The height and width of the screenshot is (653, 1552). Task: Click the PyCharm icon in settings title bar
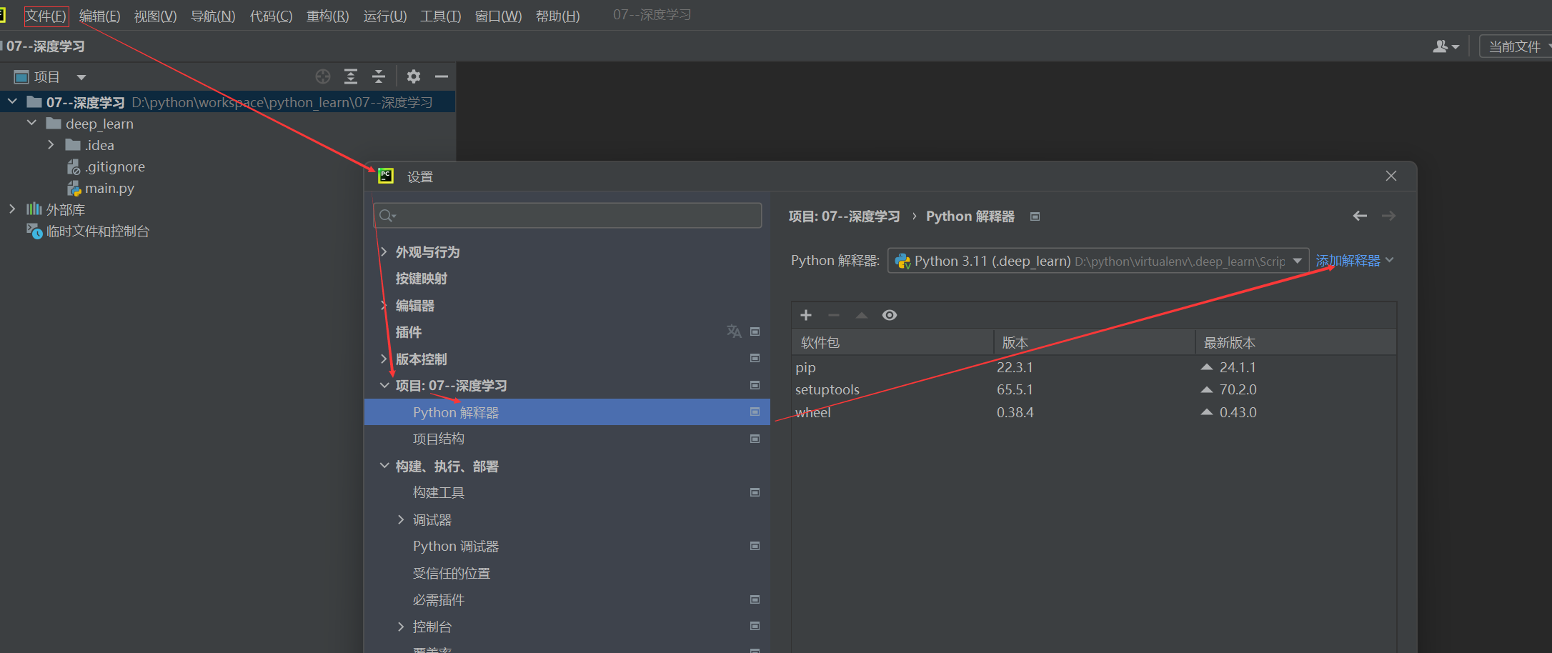click(386, 176)
